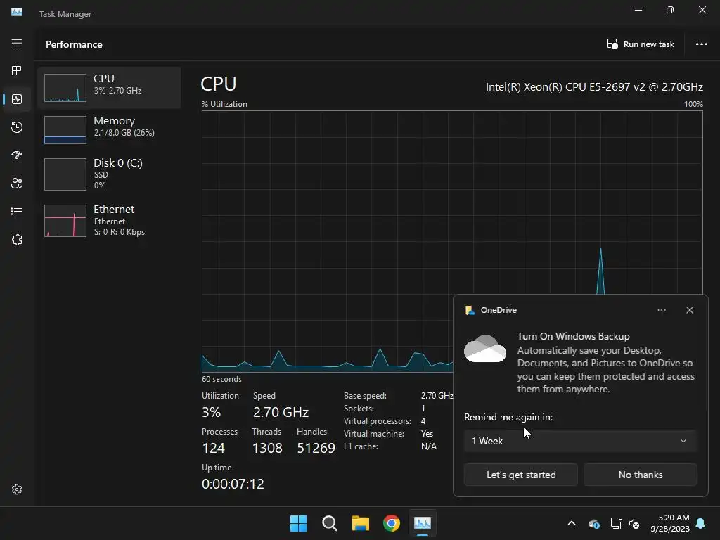Image resolution: width=720 pixels, height=540 pixels.
Task: Click Task Manager taskbar icon
Action: pyautogui.click(x=423, y=523)
